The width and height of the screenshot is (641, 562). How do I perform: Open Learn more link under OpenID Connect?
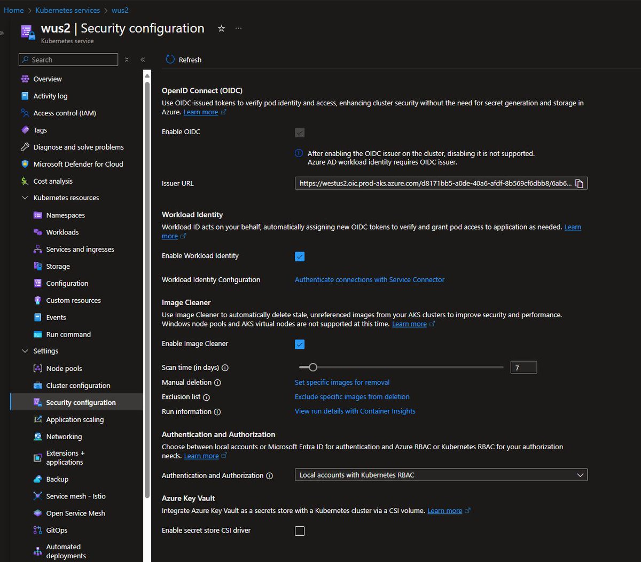coord(205,112)
